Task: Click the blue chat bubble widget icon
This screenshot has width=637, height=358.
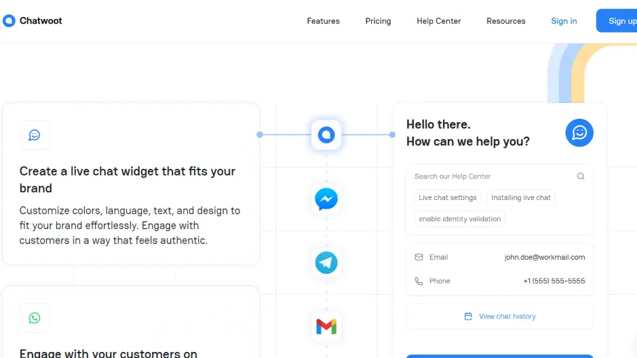Action: 579,133
